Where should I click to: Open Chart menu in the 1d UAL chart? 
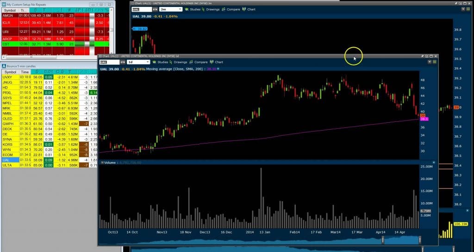[x=217, y=62]
